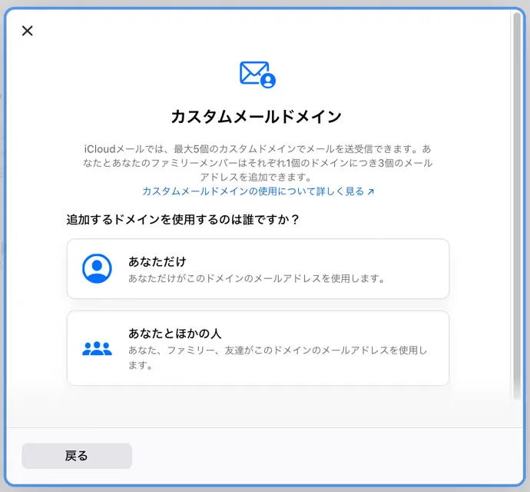Screen dimensions: 530x492
Task: Click the three-people group icon
Action: pyautogui.click(x=97, y=348)
